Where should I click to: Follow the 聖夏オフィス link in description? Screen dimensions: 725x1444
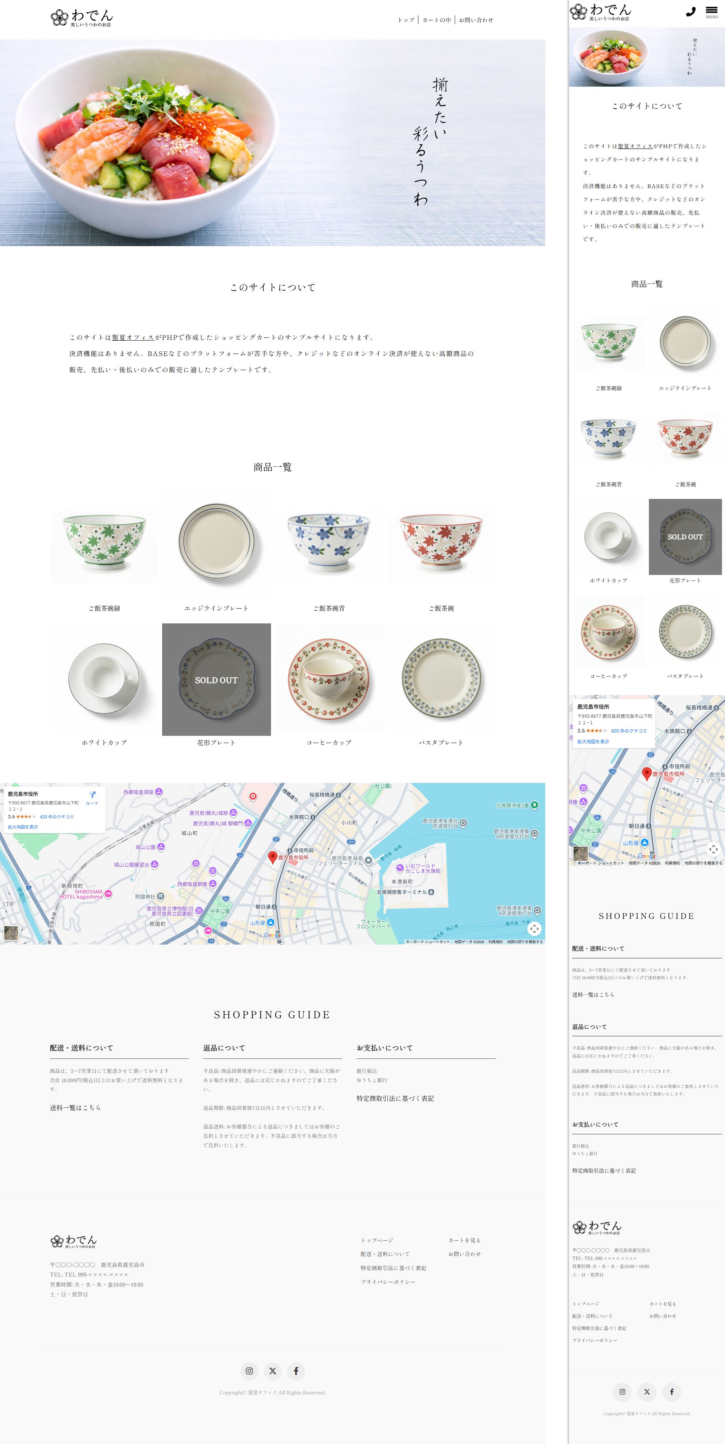[133, 337]
